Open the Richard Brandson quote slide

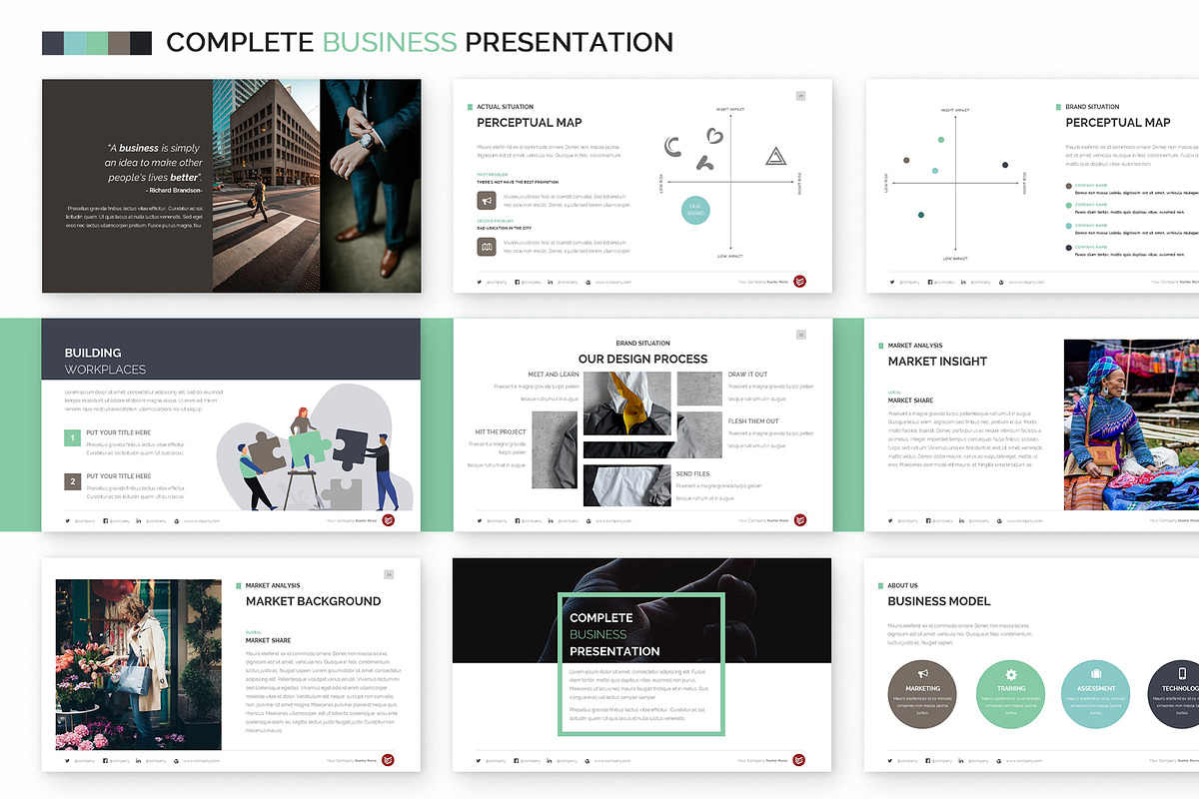click(x=231, y=186)
